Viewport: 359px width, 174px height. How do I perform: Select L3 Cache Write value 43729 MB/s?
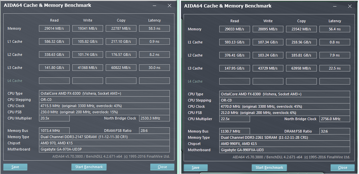tap(268, 68)
